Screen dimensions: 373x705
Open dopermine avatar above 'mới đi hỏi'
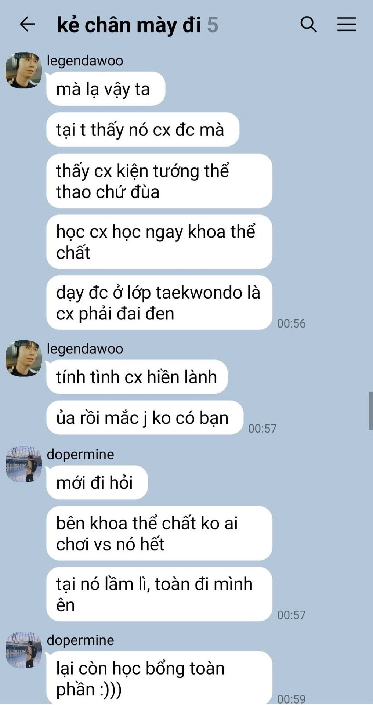23,464
